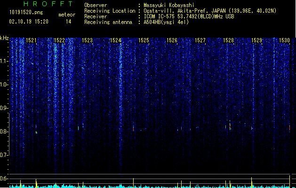Click the 0.6 kHz axis label

pos(4,179)
